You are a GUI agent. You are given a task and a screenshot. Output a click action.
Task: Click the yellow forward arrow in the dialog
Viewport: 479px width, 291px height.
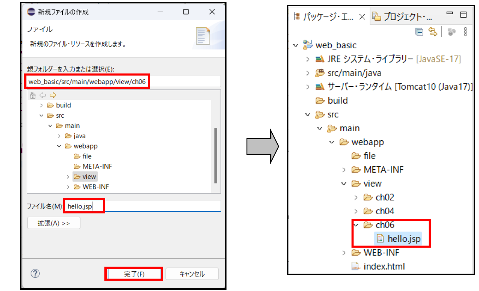[52, 95]
